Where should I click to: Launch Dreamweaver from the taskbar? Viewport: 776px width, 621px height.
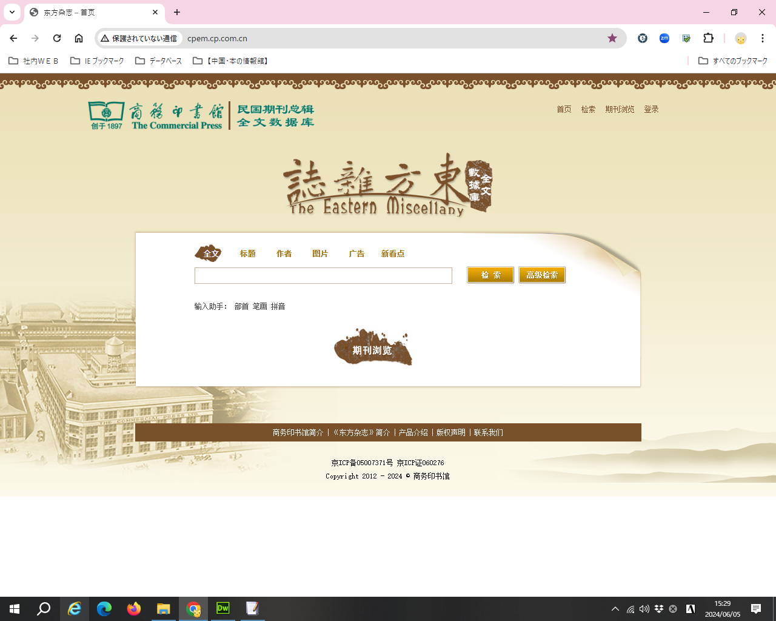pos(223,608)
